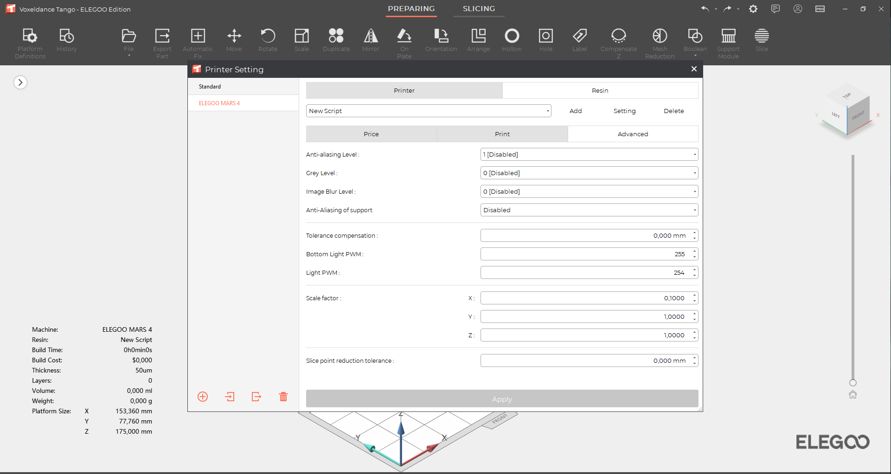Open the Anti-aliasing Level dropdown

tap(589, 154)
